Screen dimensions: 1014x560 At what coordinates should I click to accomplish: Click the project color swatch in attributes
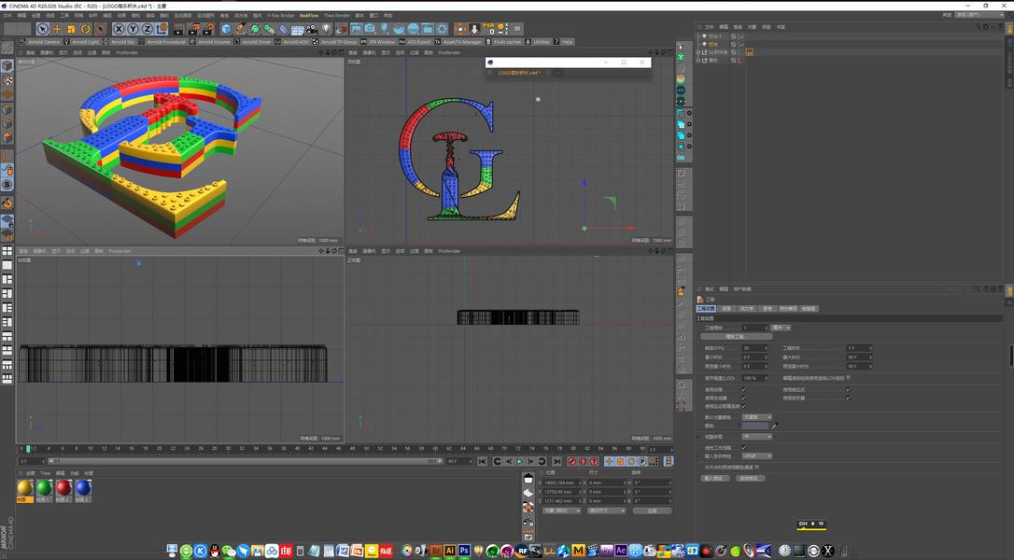point(755,426)
